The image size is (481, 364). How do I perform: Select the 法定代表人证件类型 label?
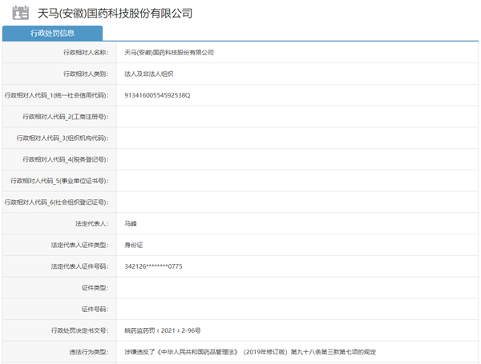(x=79, y=246)
